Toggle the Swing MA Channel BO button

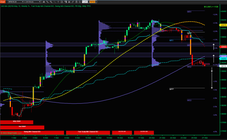(x=32, y=133)
